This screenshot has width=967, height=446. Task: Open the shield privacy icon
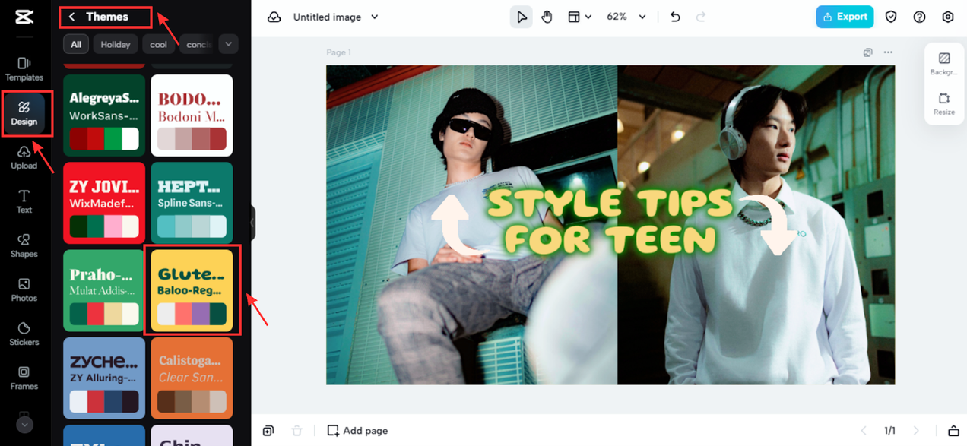[892, 17]
